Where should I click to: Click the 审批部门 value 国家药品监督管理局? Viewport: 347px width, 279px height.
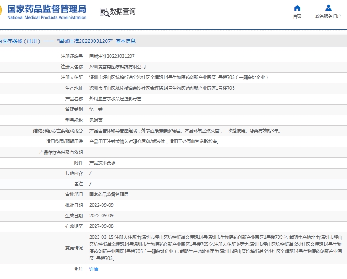click(109, 195)
